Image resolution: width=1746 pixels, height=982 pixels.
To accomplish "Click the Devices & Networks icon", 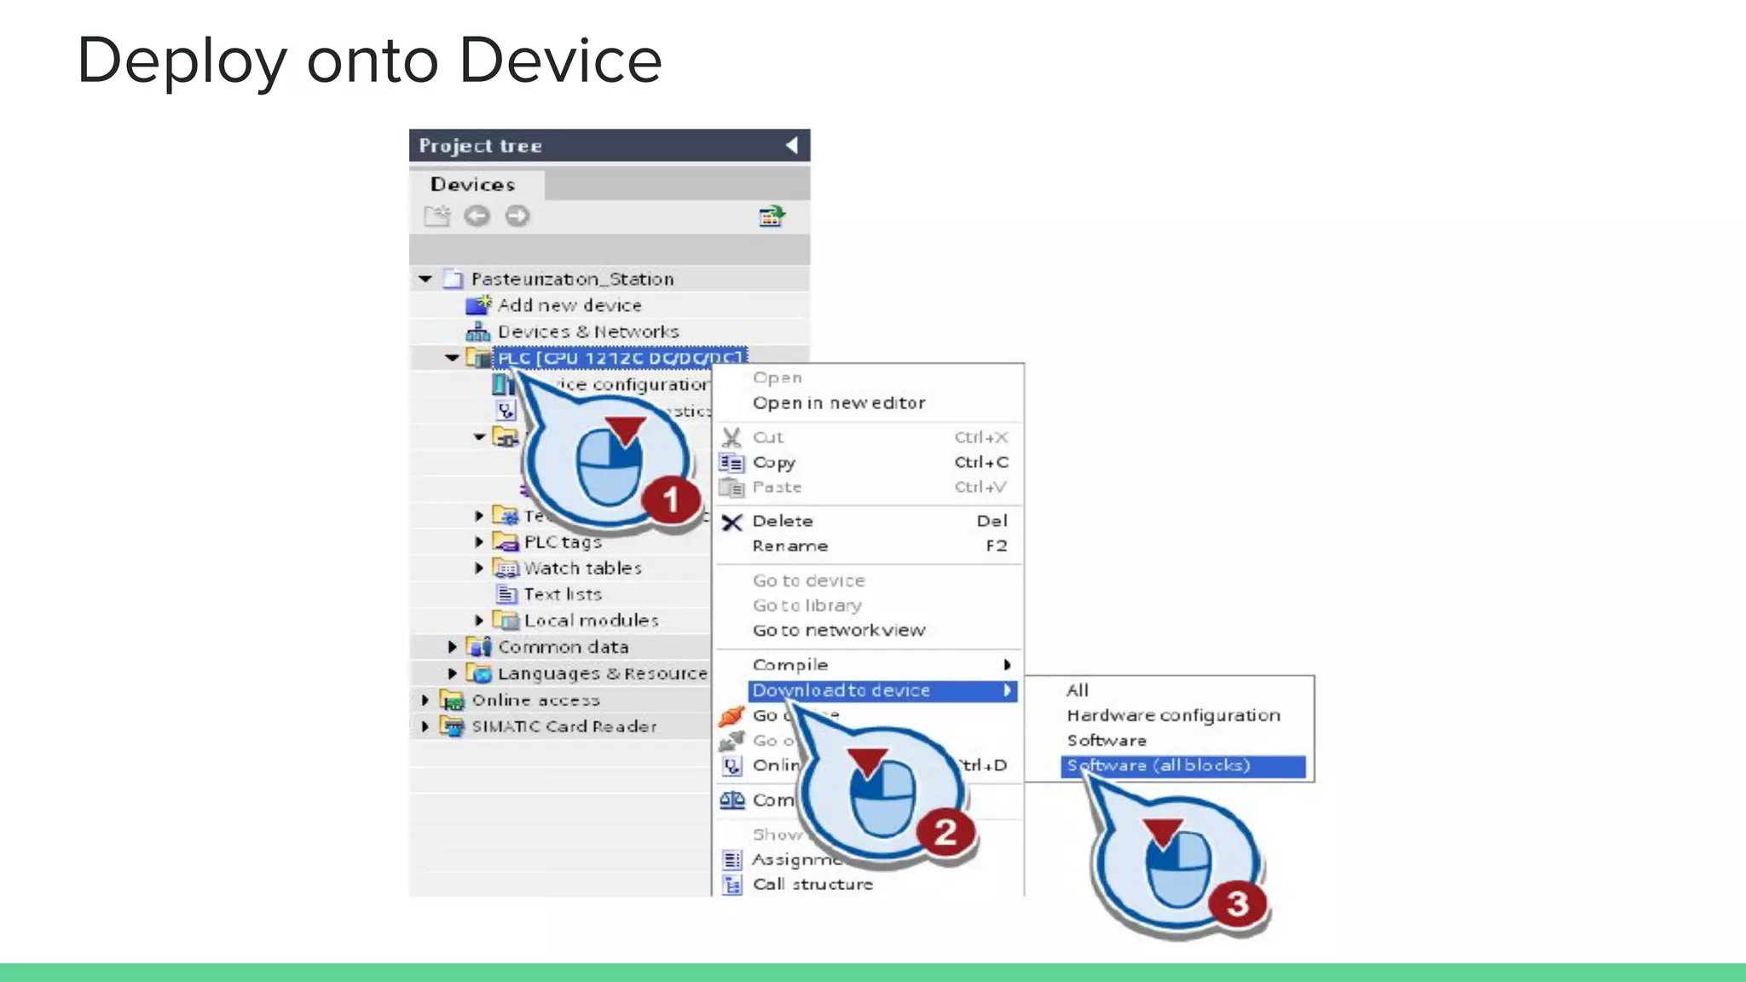I will 478,332.
